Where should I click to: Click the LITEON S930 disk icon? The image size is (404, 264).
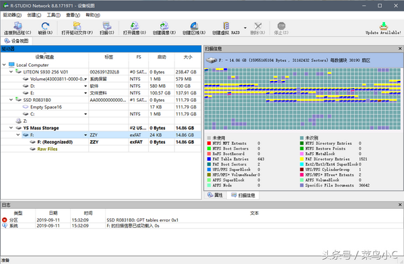pyautogui.click(x=18, y=71)
